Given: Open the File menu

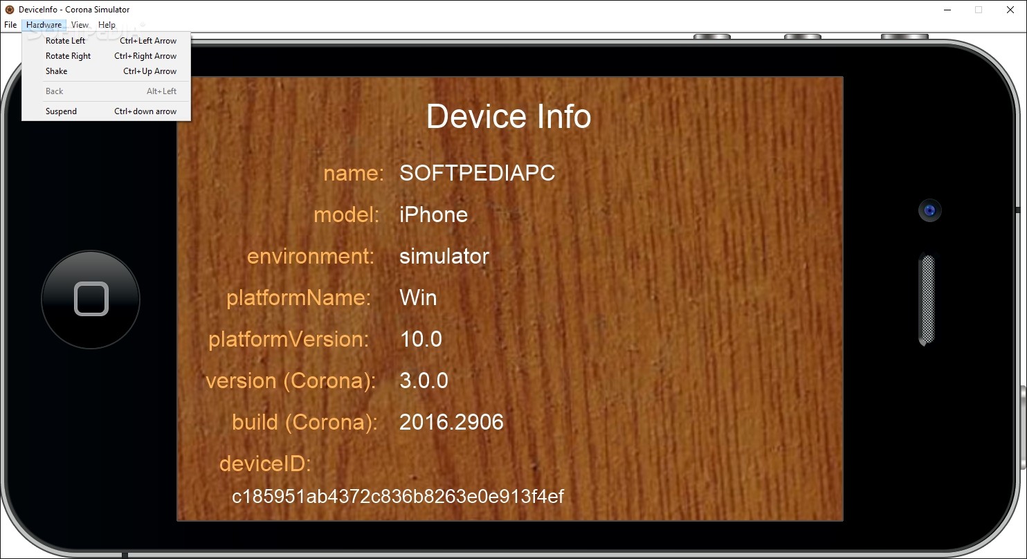Looking at the screenshot, I should (x=10, y=25).
